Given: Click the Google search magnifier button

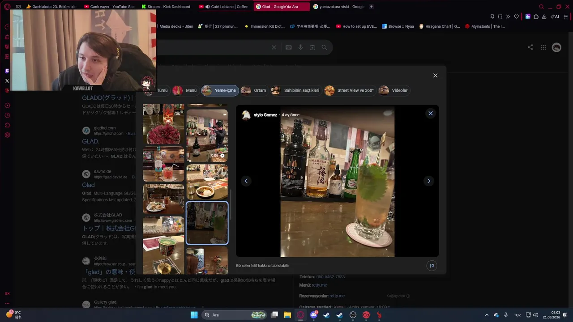Looking at the screenshot, I should [324, 47].
